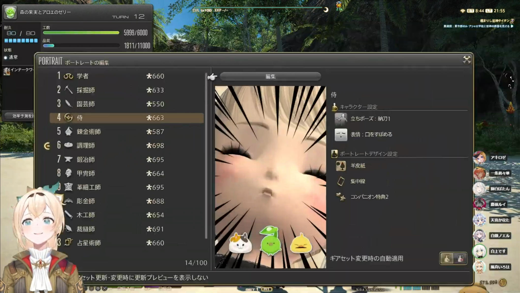
Task: Select the 甲冑師 gear set row
Action: tap(127, 173)
